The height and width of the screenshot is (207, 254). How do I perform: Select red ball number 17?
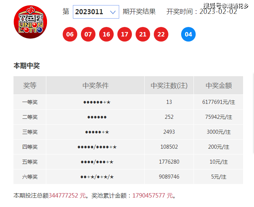click(x=125, y=34)
